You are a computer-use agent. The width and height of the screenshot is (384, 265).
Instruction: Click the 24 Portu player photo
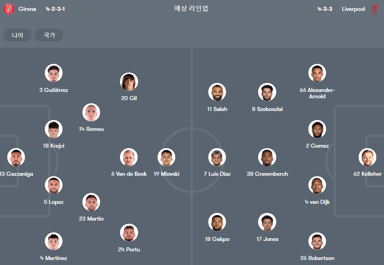[129, 232]
